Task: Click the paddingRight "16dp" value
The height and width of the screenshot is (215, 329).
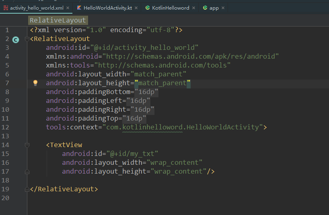Action: 142,110
